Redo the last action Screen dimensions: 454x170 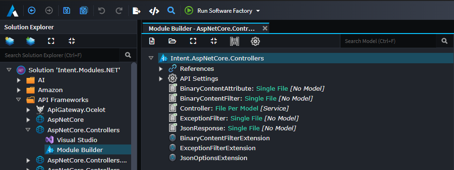[x=119, y=11]
